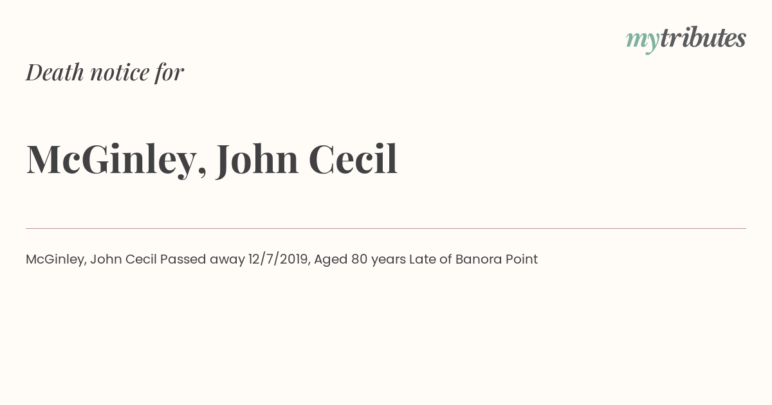Click the word "for" in the subtitle
This screenshot has height=405, width=772.
pos(169,72)
